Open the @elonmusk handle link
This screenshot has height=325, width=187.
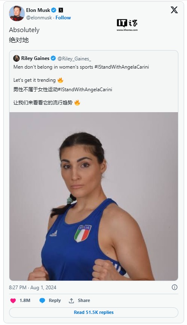click(x=39, y=18)
